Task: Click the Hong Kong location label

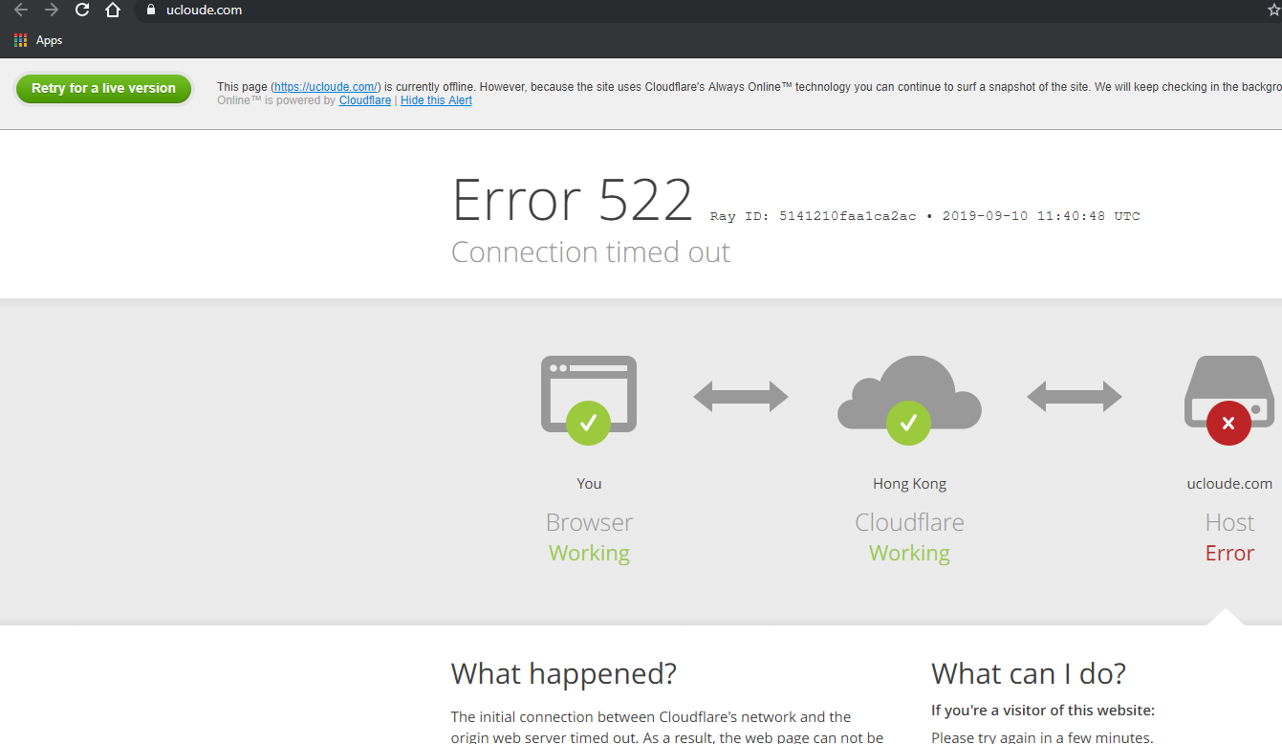Action: pos(909,484)
